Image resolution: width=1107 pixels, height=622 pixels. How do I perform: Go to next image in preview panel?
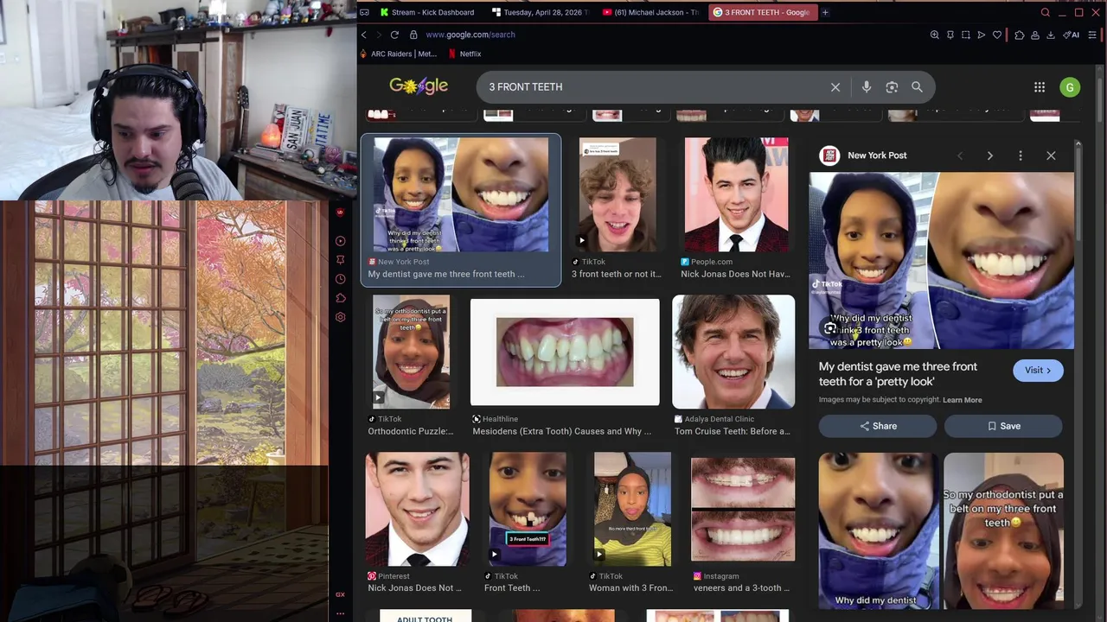990,155
